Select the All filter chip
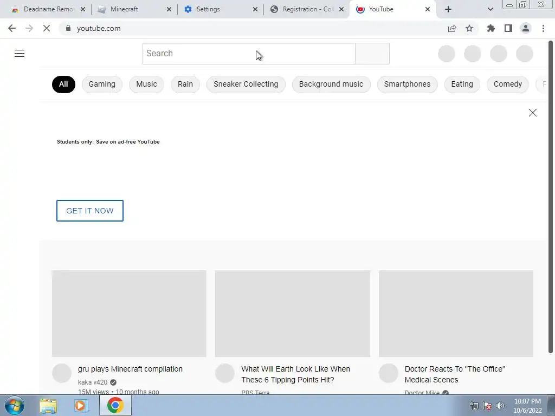 64,84
